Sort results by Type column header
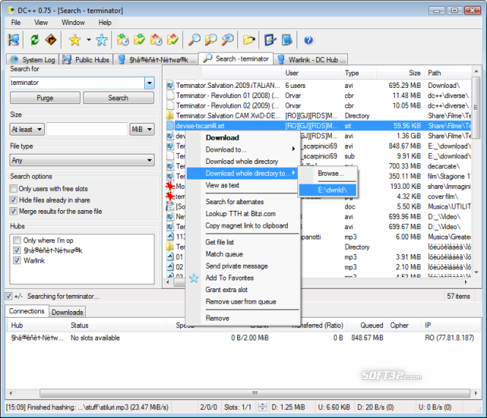Screen dimensions: 487x418 click(359, 73)
